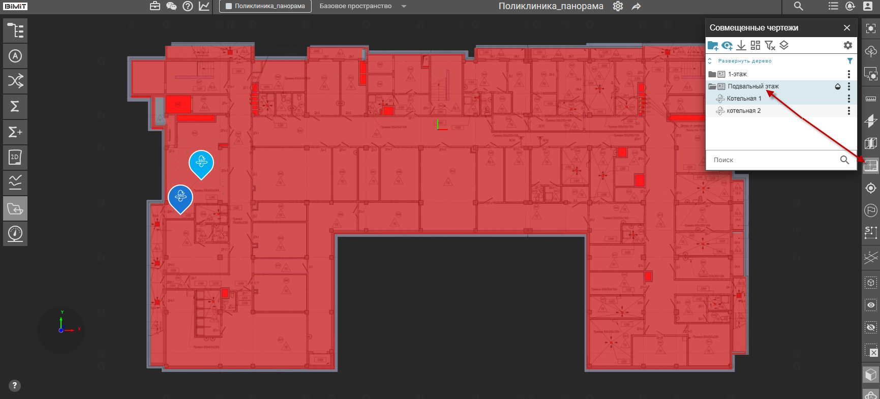Open the notifications bell icon

point(850,6)
